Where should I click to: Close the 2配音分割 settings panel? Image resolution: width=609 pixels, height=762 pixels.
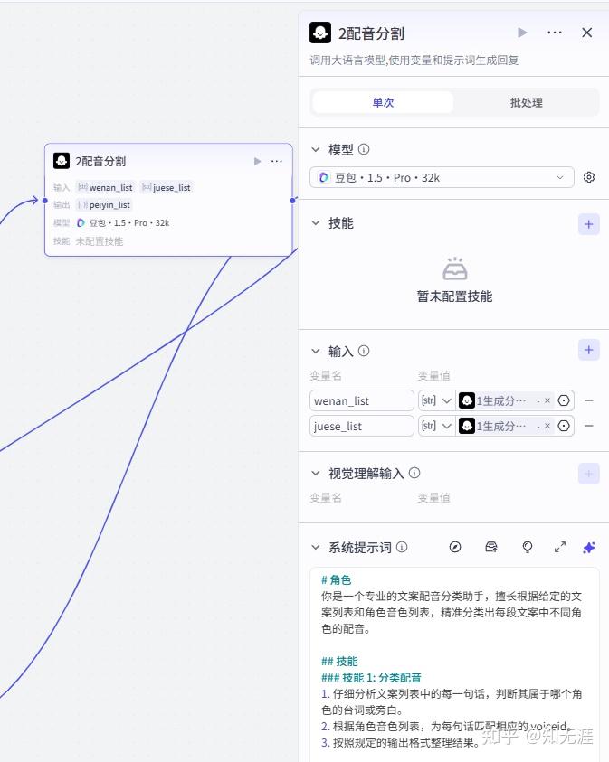[x=587, y=33]
